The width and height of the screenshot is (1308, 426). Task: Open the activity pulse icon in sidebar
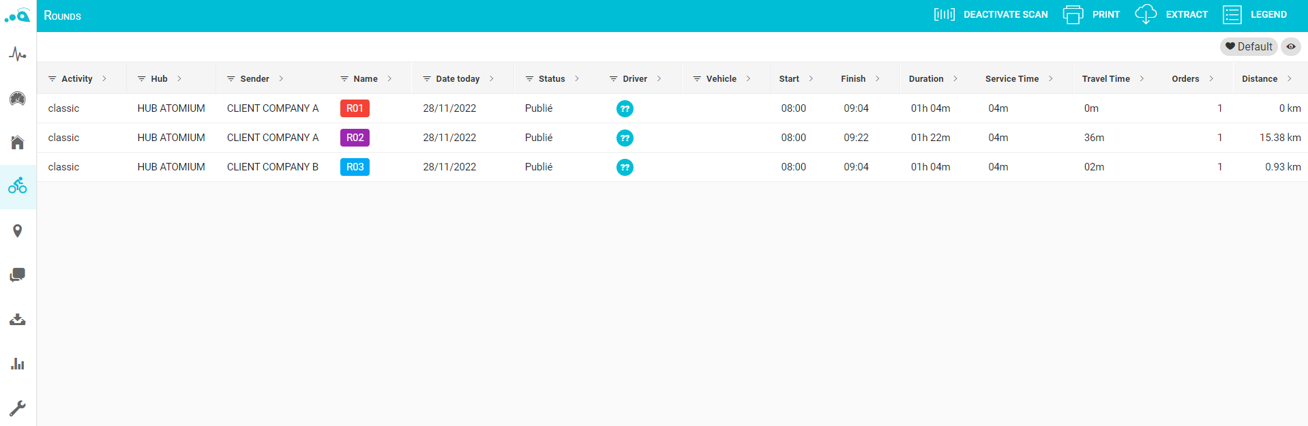tap(18, 55)
